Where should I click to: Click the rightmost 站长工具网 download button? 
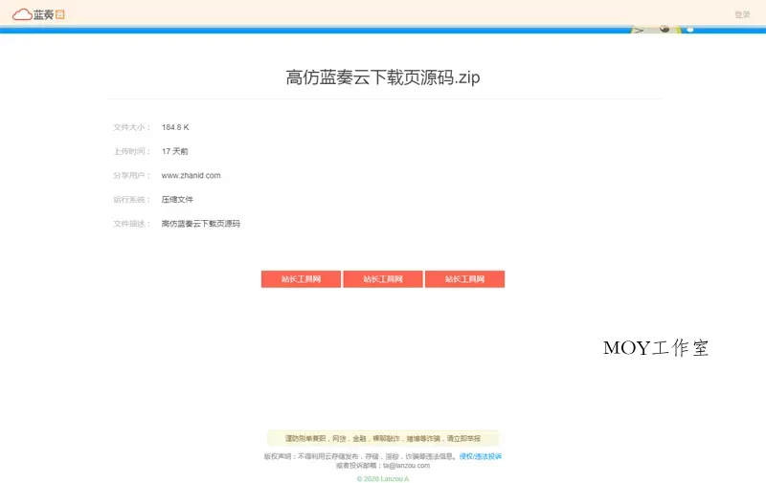pyautogui.click(x=464, y=279)
